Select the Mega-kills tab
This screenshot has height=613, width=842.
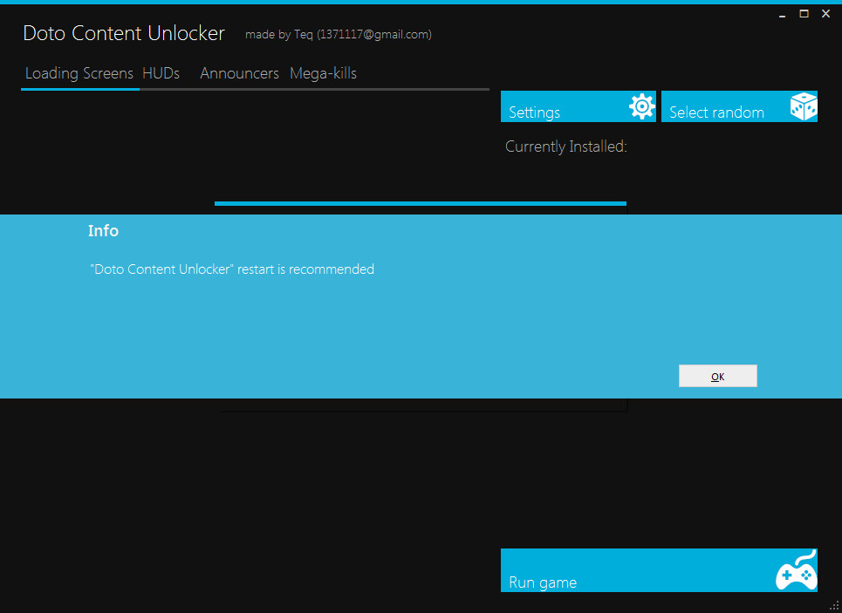tap(323, 73)
